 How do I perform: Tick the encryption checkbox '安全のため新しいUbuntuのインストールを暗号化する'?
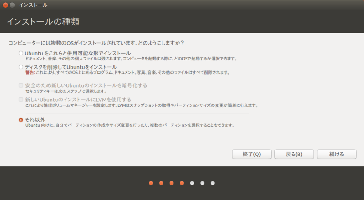[x=21, y=85]
